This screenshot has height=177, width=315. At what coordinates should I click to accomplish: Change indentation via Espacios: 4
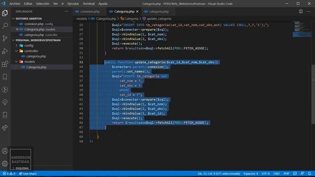(x=251, y=174)
